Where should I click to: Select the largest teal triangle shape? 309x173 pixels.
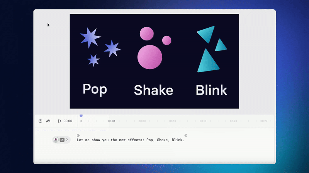click(207, 62)
